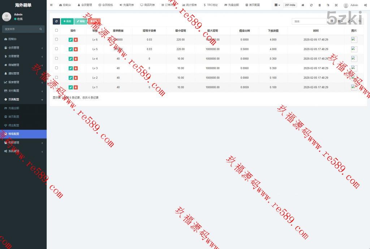Click the 207-India site selector button
This screenshot has width=370, height=249.
(x=290, y=5)
